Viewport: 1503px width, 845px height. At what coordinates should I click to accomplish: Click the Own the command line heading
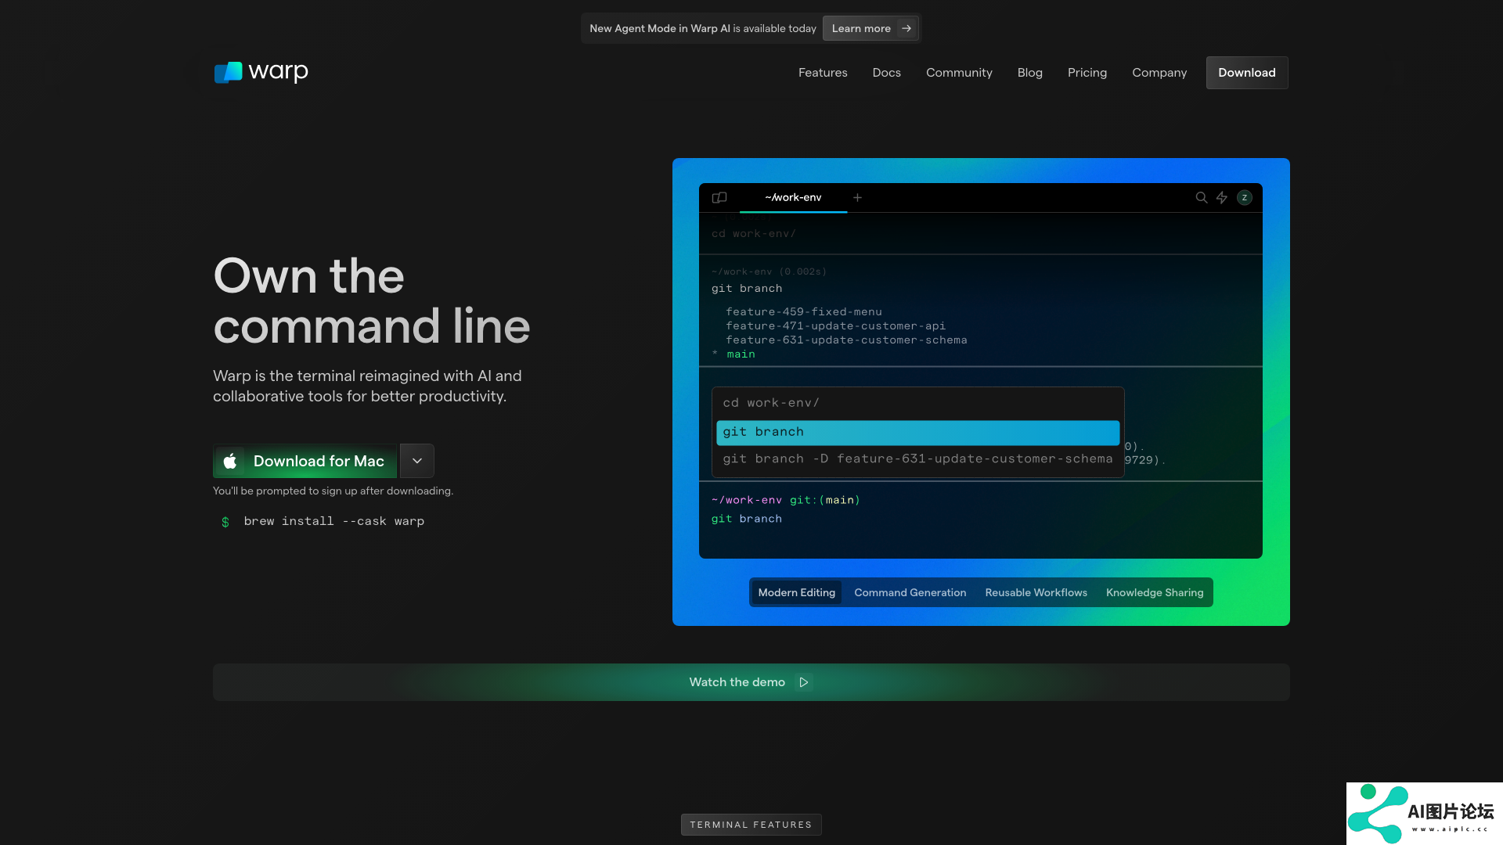372,300
